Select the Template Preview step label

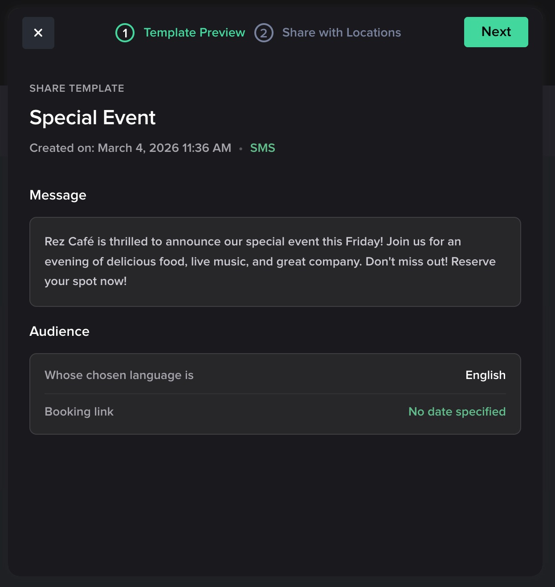coord(194,33)
